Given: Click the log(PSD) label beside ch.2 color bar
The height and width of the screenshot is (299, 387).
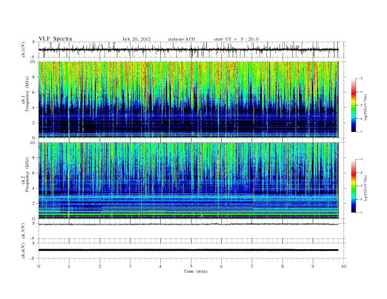Looking at the screenshot, I should pyautogui.click(x=366, y=188).
